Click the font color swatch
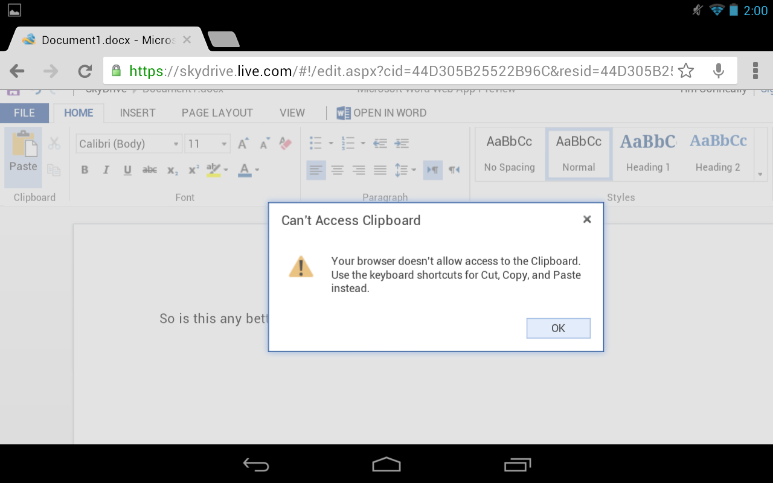Screen dimensions: 773x483 pyautogui.click(x=244, y=170)
